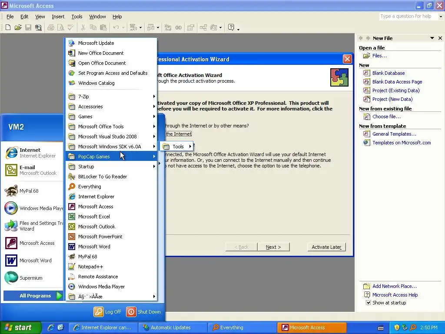Expand Microsoft Office Tools folder
The height and width of the screenshot is (334, 445).
tap(111, 127)
